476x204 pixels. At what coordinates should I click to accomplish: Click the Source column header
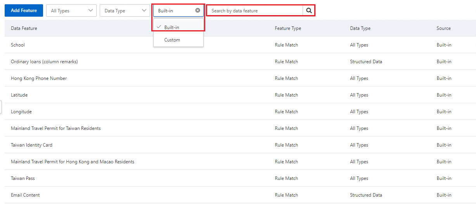(x=443, y=28)
